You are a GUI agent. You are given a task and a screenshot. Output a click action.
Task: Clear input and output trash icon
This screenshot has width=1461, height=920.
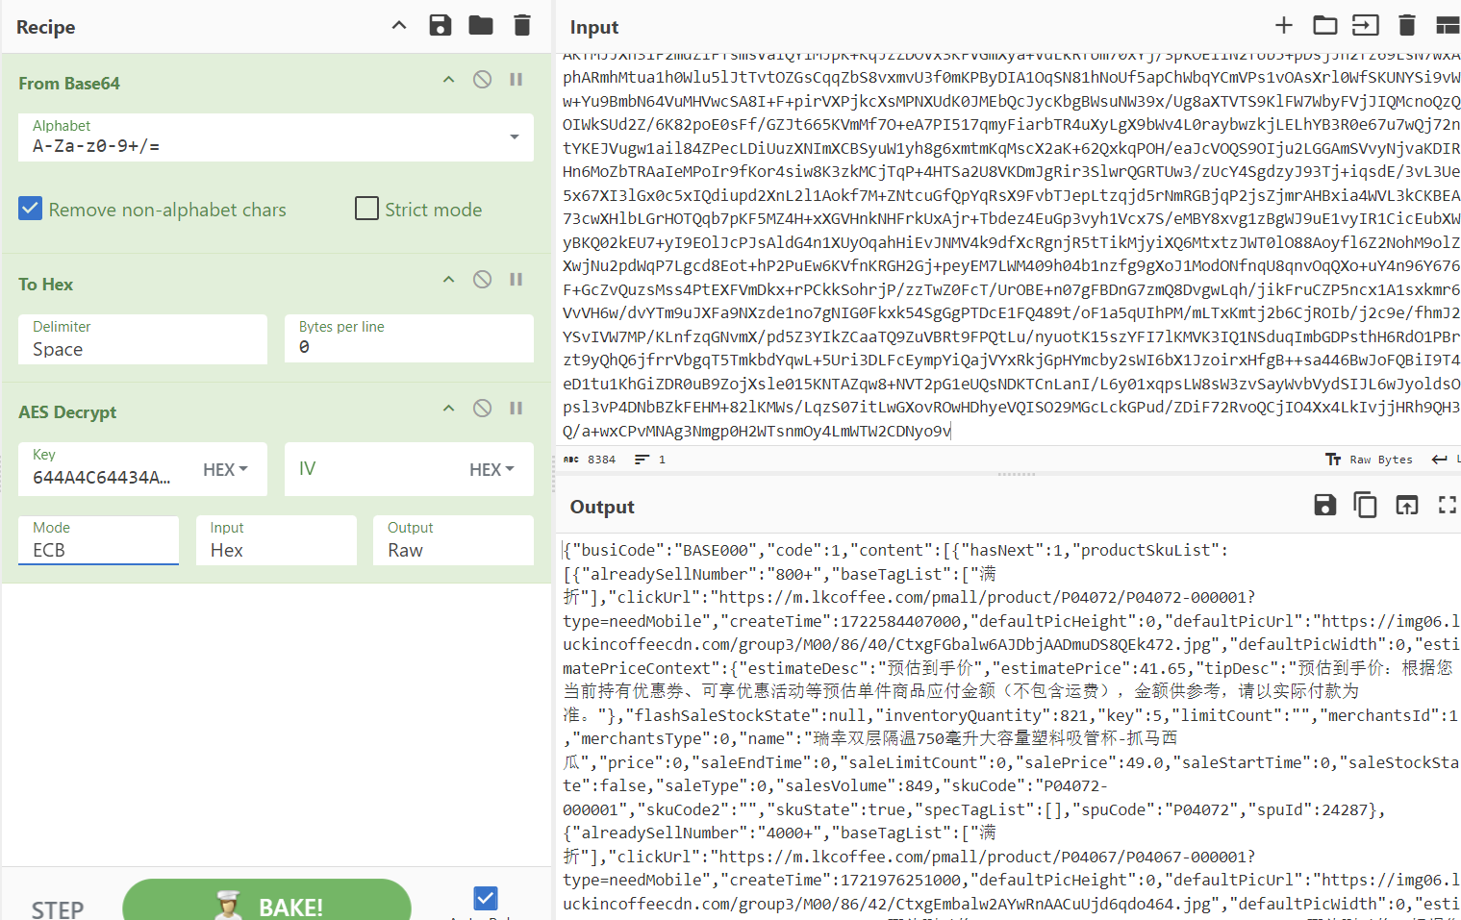1407,25
